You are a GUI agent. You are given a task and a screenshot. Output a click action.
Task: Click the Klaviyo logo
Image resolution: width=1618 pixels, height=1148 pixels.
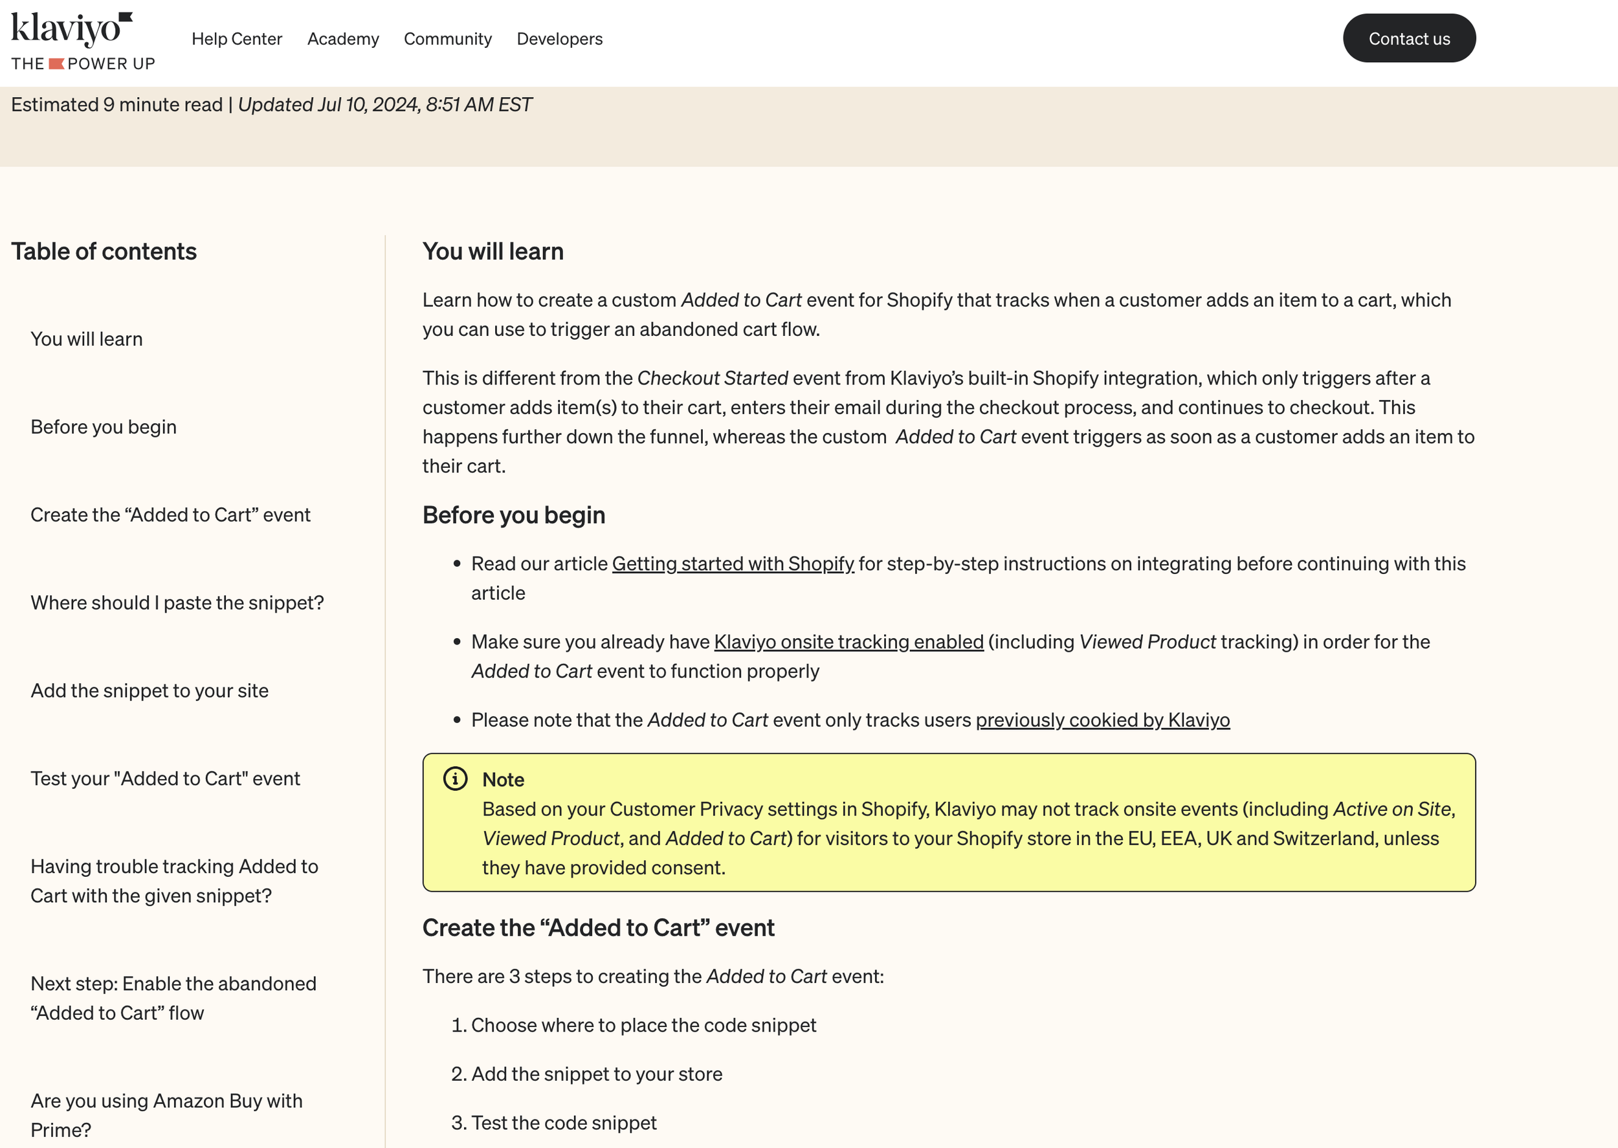[71, 28]
